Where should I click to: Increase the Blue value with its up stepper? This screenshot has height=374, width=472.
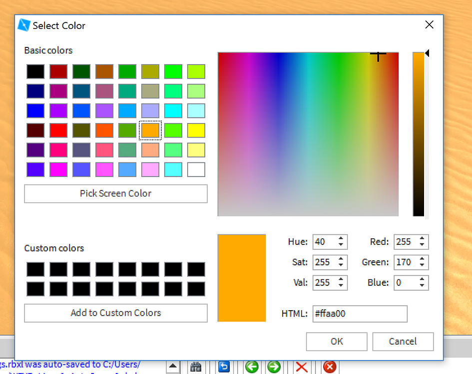423,280
